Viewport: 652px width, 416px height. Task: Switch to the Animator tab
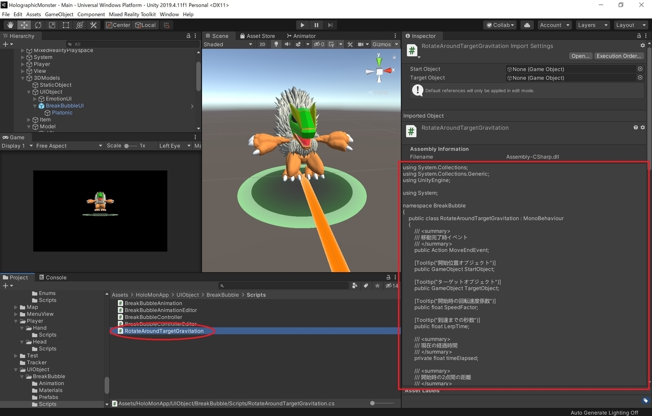point(300,36)
